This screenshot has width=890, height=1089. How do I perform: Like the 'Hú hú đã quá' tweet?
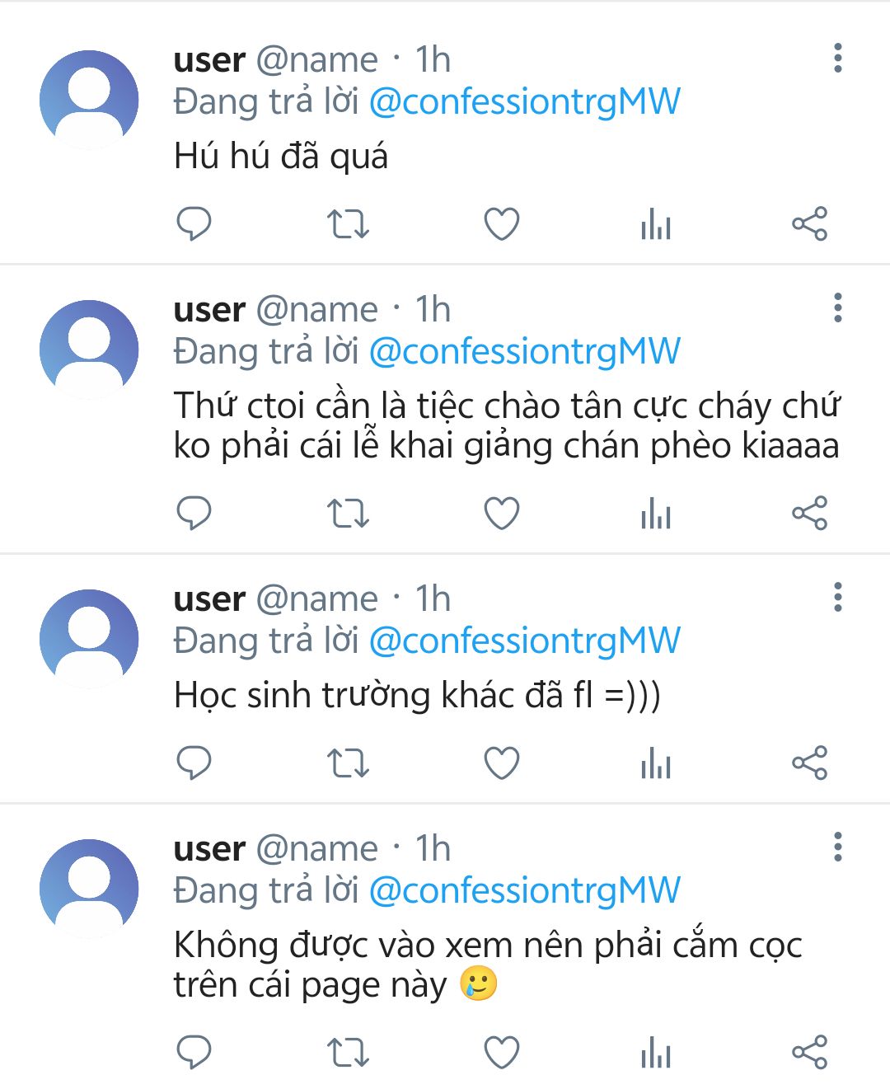point(501,224)
